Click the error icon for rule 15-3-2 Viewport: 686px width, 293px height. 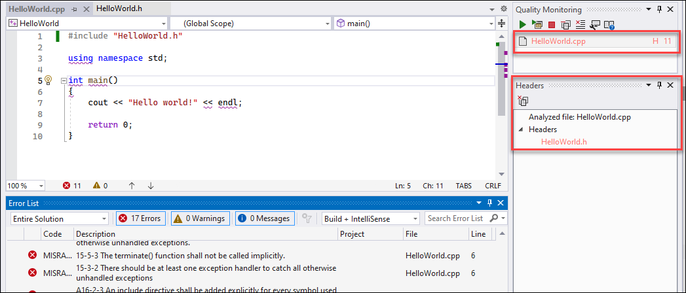[32, 273]
